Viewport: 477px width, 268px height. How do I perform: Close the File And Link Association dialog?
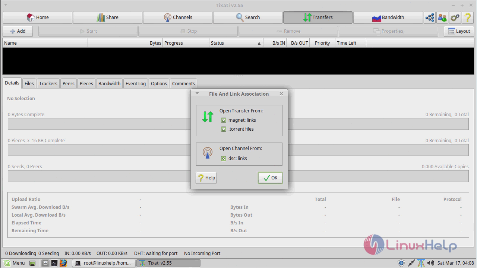pos(281,93)
